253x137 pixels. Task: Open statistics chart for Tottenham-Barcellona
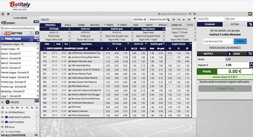click(x=69, y=103)
